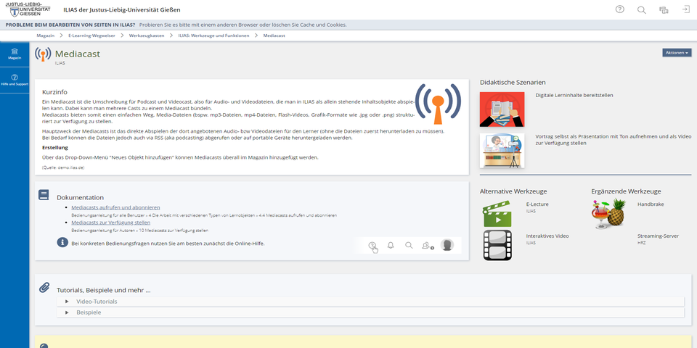This screenshot has height=348, width=697.
Task: Click the book icon next to Dokumentation
Action: click(44, 195)
